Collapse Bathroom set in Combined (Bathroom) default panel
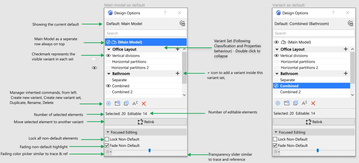 (x=277, y=74)
